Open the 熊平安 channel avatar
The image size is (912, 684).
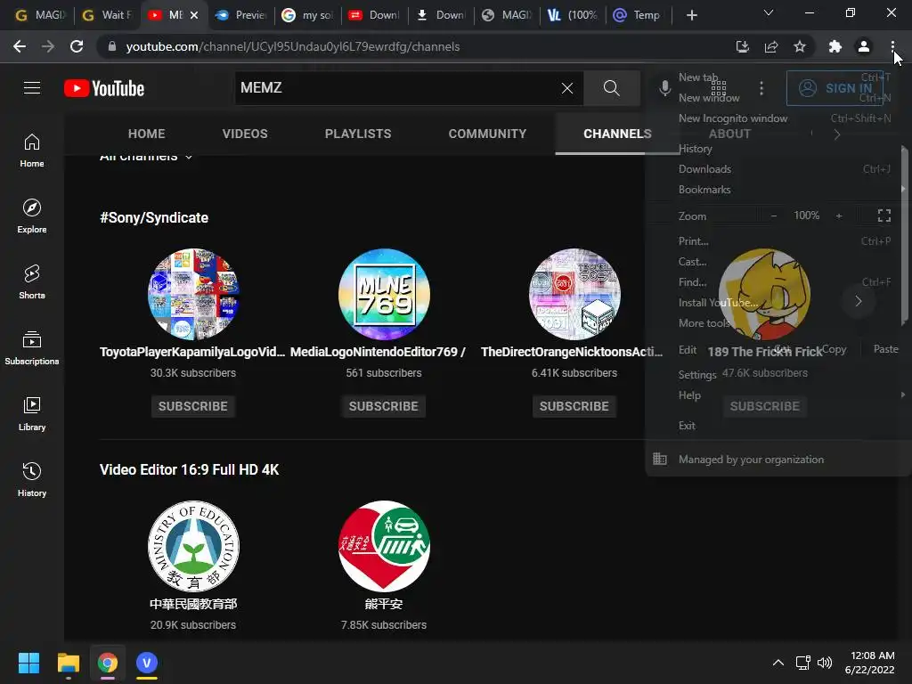(384, 546)
